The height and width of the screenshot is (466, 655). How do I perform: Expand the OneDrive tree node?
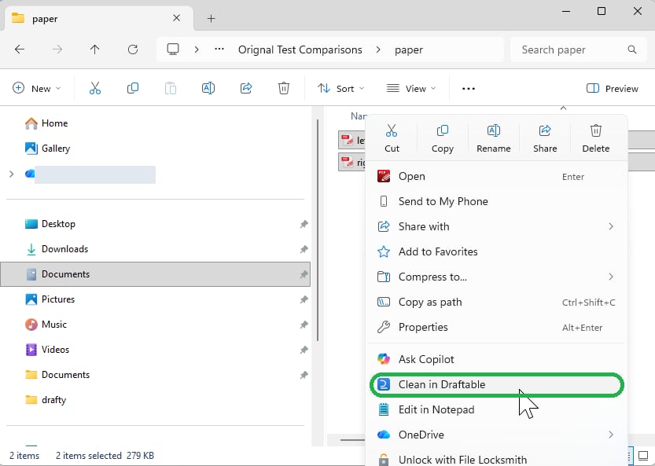pyautogui.click(x=12, y=174)
